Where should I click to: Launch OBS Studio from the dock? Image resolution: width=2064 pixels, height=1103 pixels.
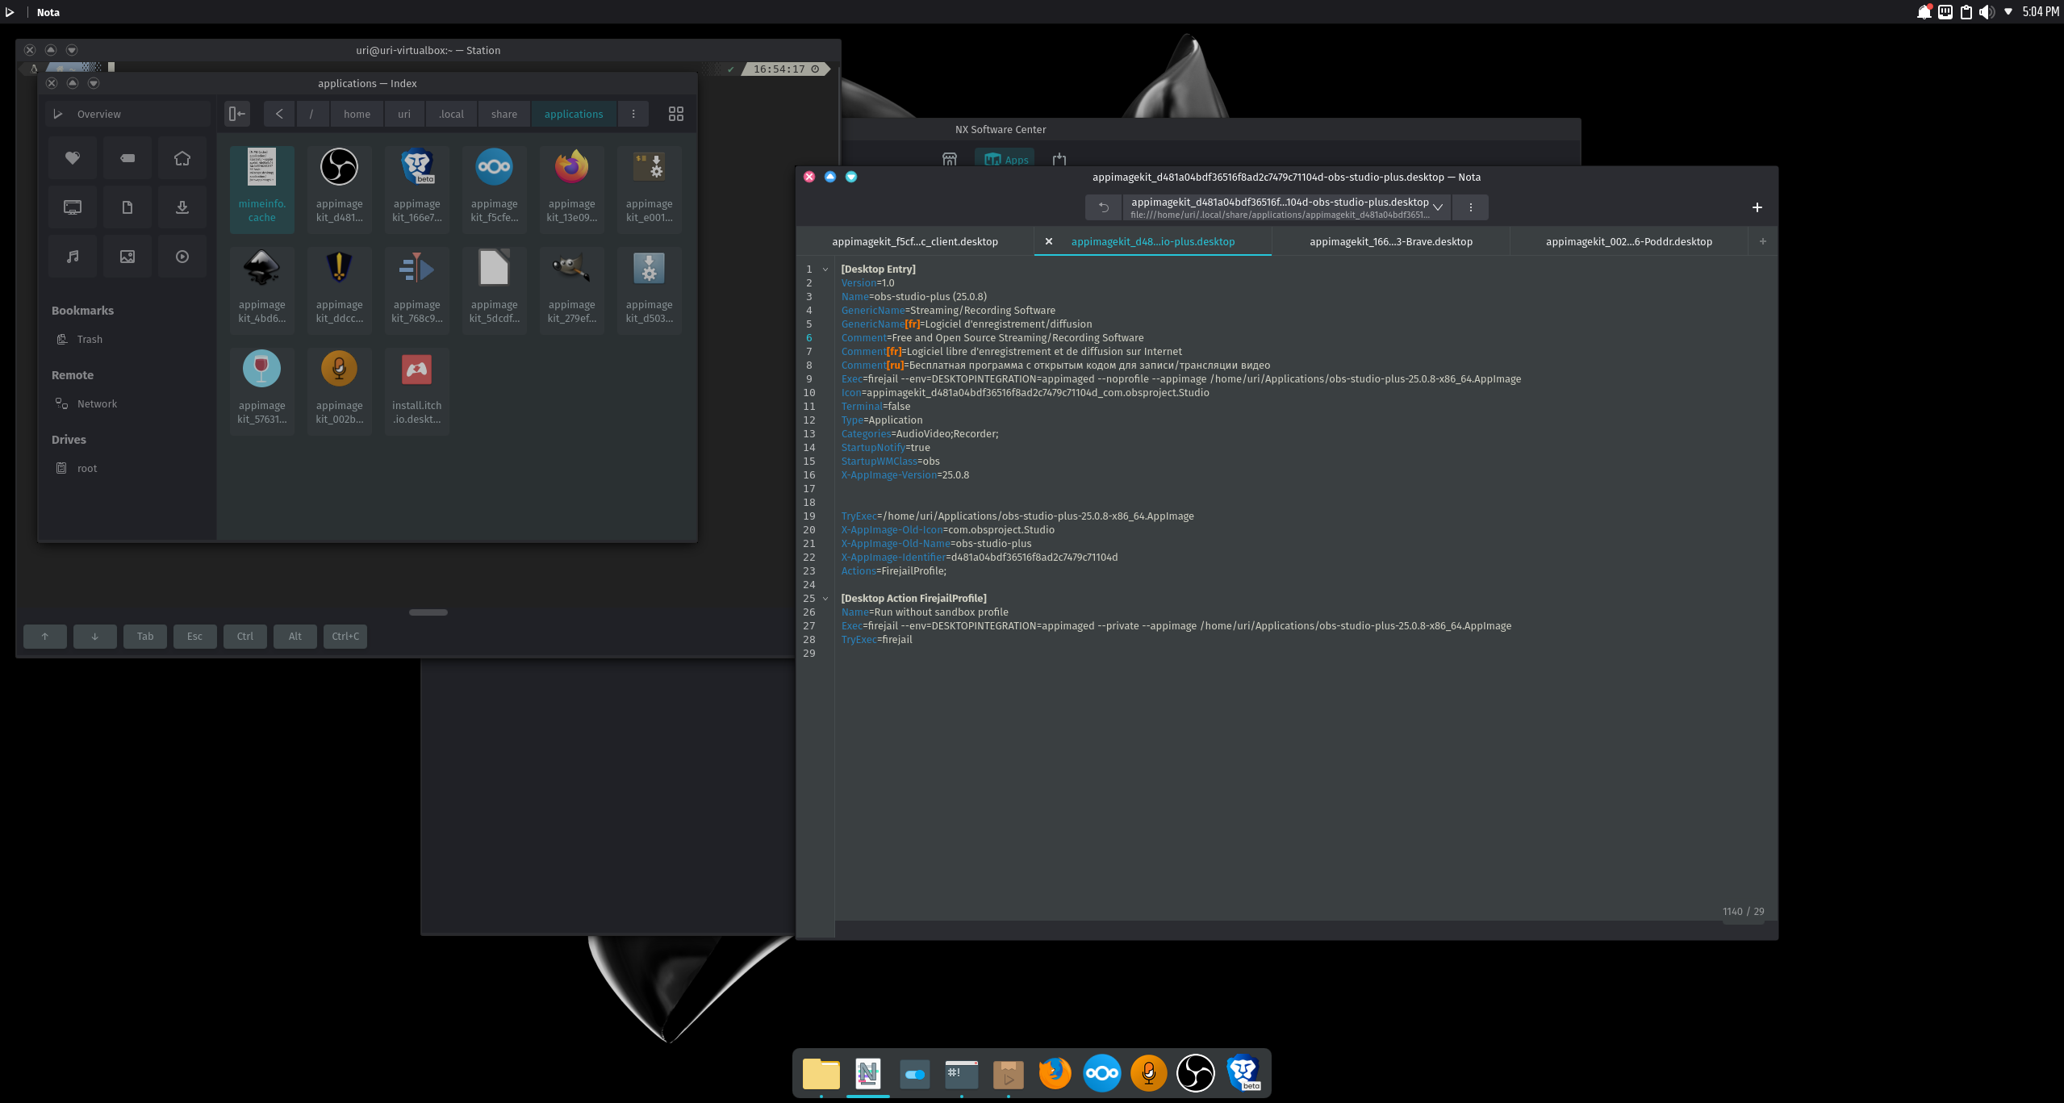click(x=1196, y=1073)
